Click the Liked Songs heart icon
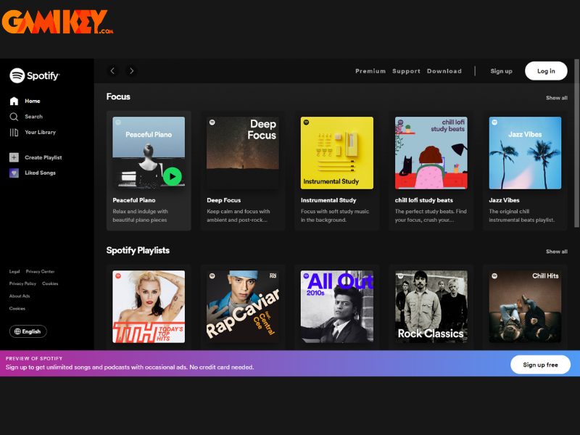 pyautogui.click(x=14, y=173)
